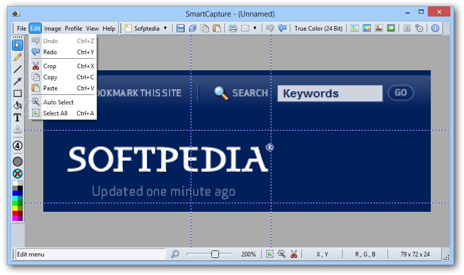The height and width of the screenshot is (275, 464).
Task: Open the File menu
Action: click(22, 28)
